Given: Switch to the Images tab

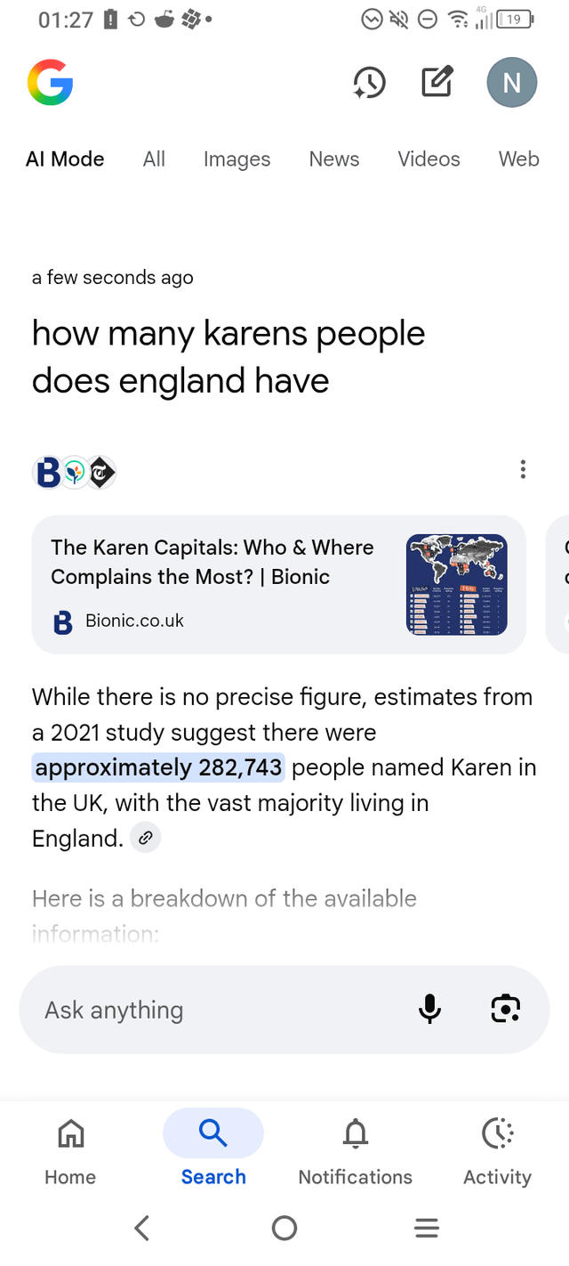Looking at the screenshot, I should tap(236, 159).
